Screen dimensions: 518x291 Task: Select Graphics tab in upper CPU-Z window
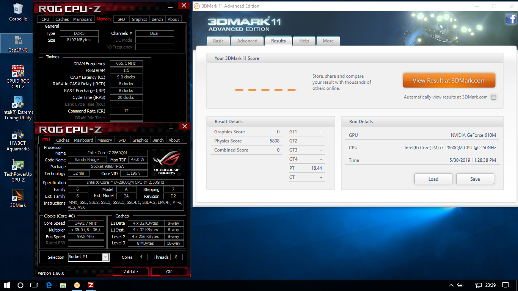click(x=140, y=19)
